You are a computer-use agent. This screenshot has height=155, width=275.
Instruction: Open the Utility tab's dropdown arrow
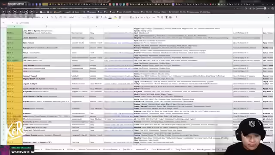75,149
